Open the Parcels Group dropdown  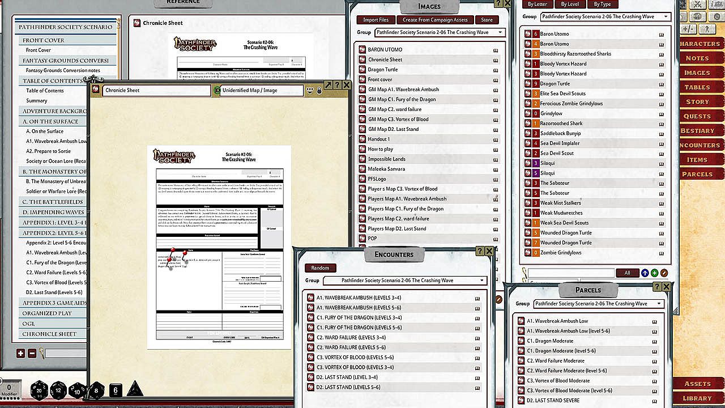599,304
